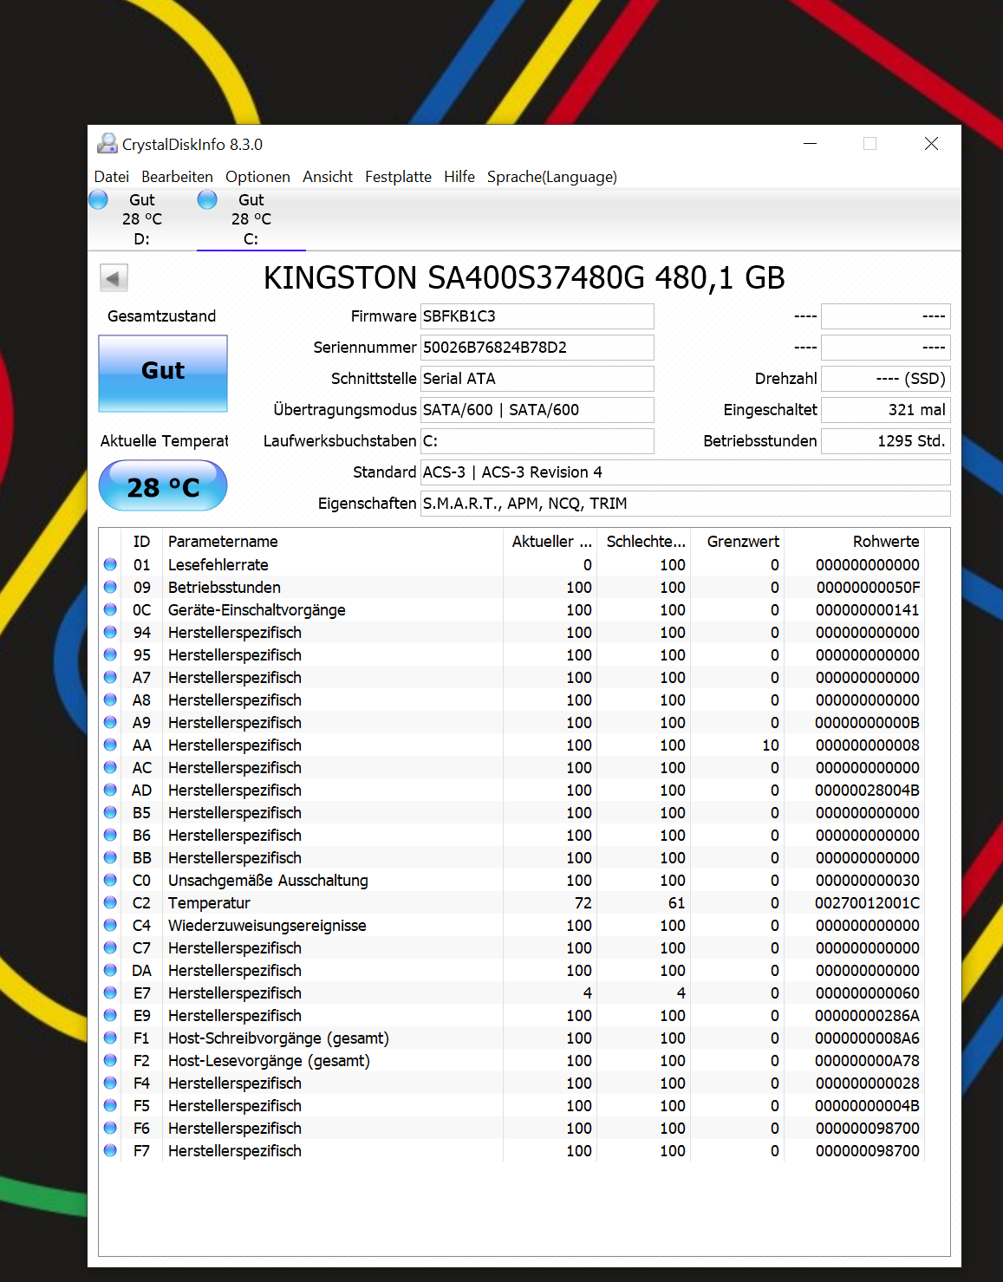
Task: Click the Rohwerte column header
Action: click(x=855, y=542)
